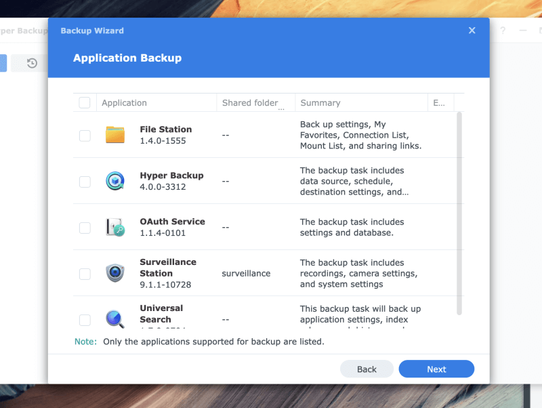Image resolution: width=542 pixels, height=408 pixels.
Task: Open help using the question mark icon
Action: point(502,30)
